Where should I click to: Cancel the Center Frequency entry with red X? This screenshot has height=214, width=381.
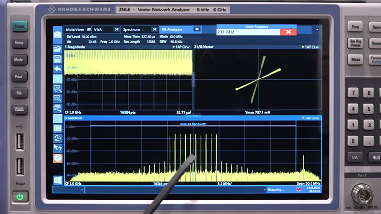coord(288,32)
